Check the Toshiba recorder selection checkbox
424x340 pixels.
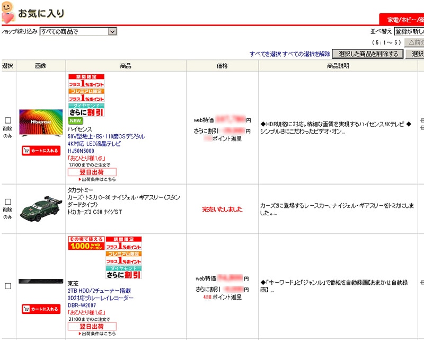pos(8,286)
